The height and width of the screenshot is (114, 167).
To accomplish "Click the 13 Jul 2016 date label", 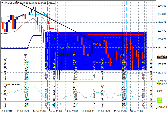I will [7, 111].
